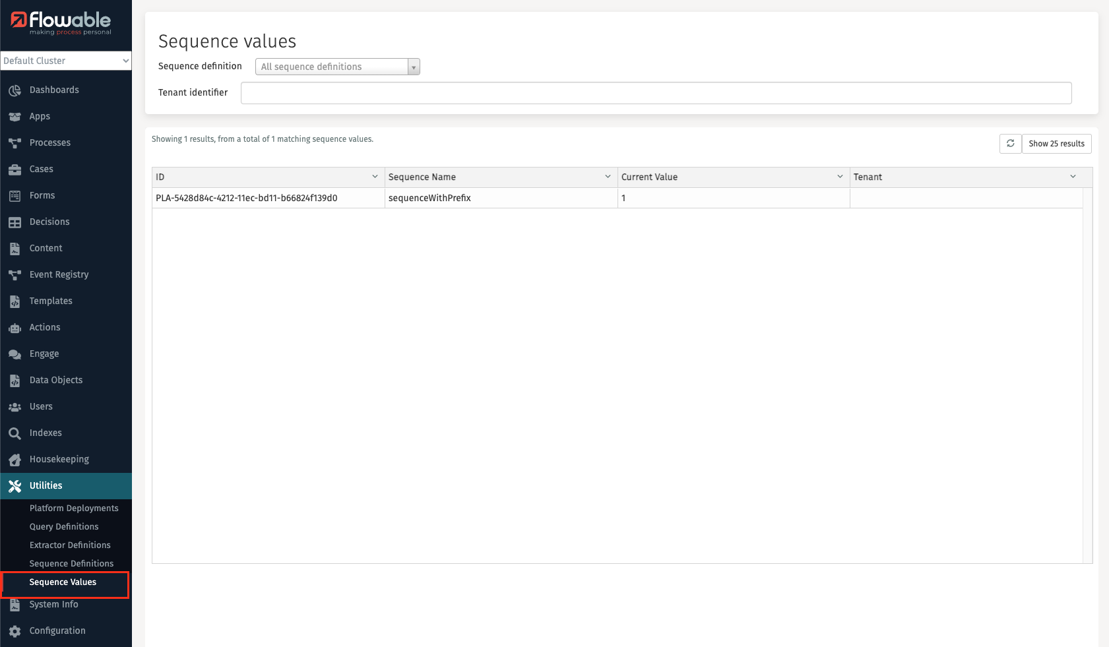This screenshot has height=647, width=1109.
Task: Click the Indexes magnifier icon
Action: [15, 433]
